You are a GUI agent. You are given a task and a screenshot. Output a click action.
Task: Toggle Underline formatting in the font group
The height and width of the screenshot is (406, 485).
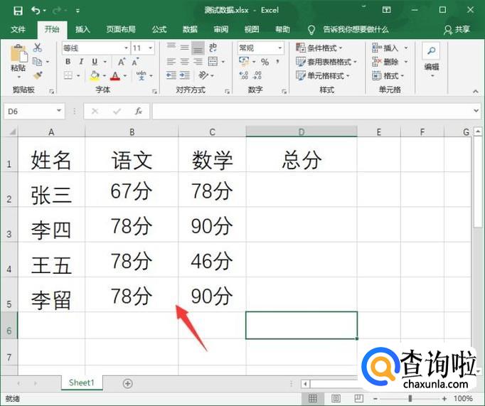(x=93, y=62)
